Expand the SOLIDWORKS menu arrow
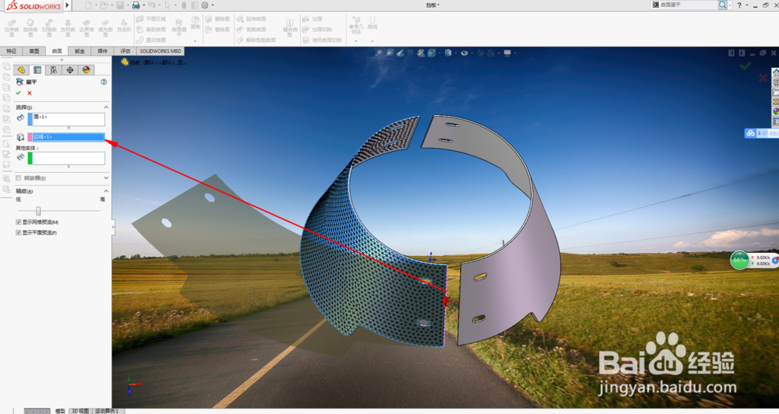 pos(68,5)
